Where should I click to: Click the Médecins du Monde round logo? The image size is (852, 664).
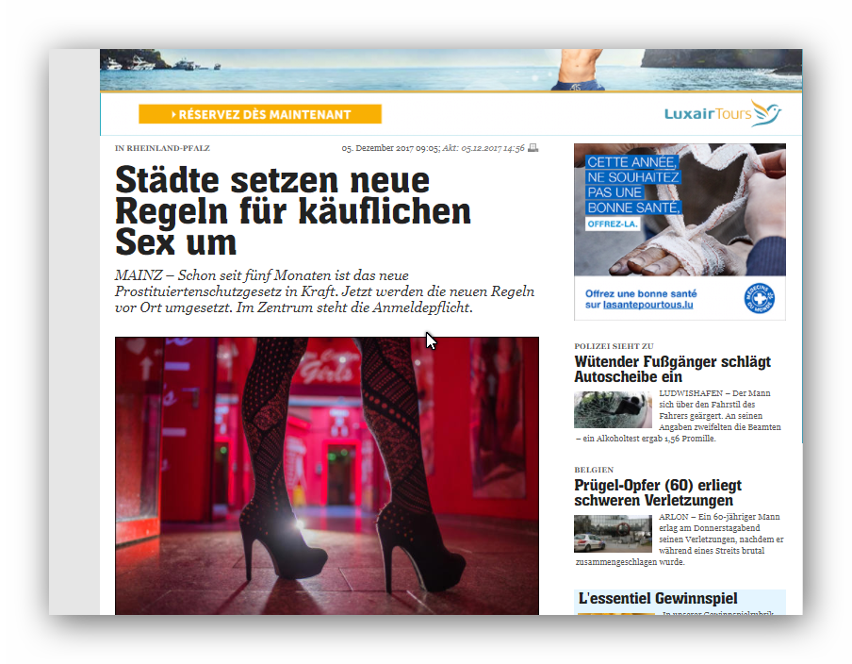[x=759, y=299]
